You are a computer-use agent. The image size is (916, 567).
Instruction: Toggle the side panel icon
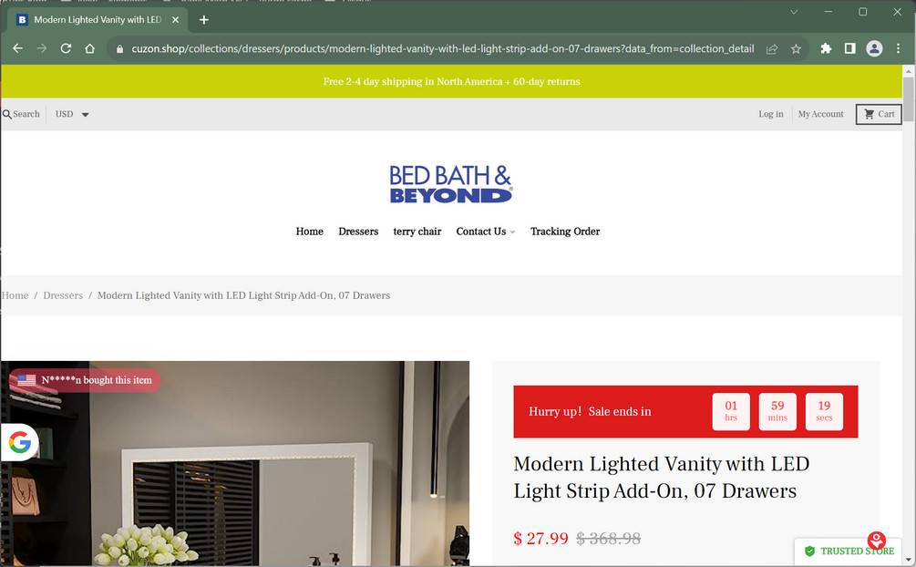pos(850,48)
